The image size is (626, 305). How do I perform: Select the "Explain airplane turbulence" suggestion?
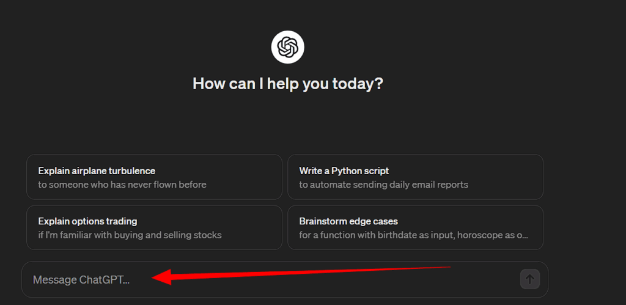click(97, 171)
